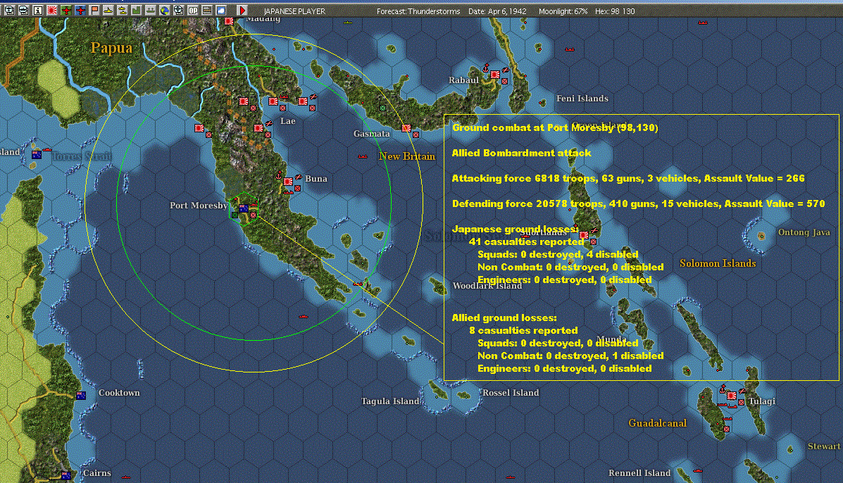Viewport: 843px width, 483px height.
Task: Click the orange flag toolbar icon
Action: point(94,10)
